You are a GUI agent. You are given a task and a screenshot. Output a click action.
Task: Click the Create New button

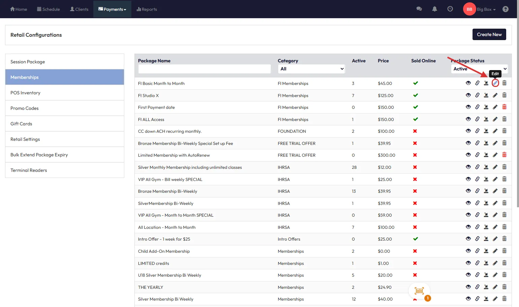click(x=489, y=34)
